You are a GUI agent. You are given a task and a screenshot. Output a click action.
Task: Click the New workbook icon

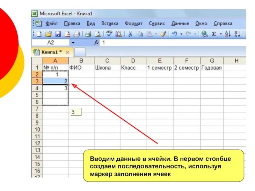[x=39, y=34]
